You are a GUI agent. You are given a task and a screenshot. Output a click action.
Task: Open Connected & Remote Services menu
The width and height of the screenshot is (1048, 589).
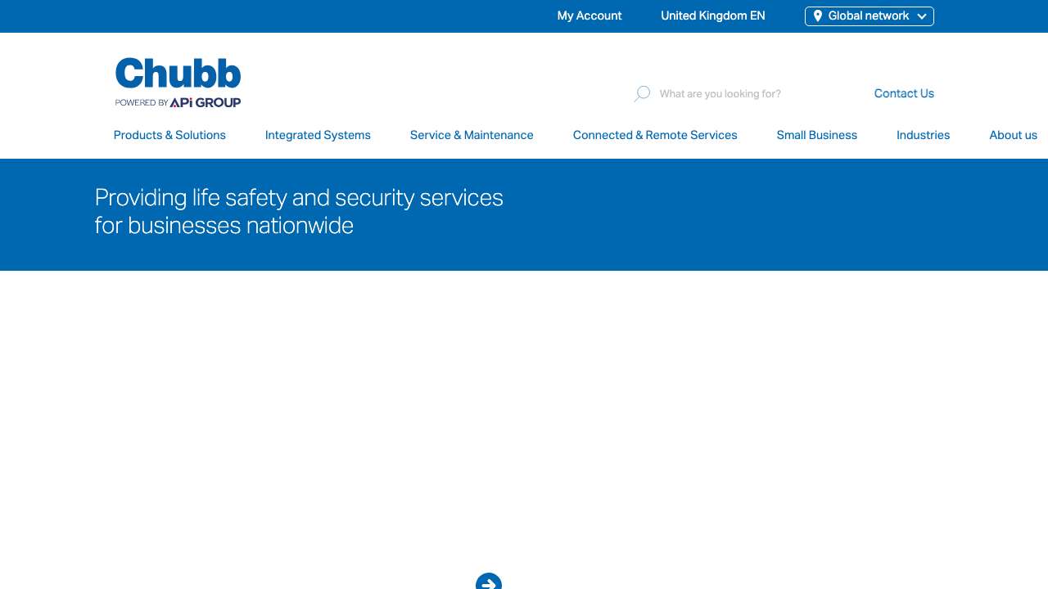(x=655, y=136)
